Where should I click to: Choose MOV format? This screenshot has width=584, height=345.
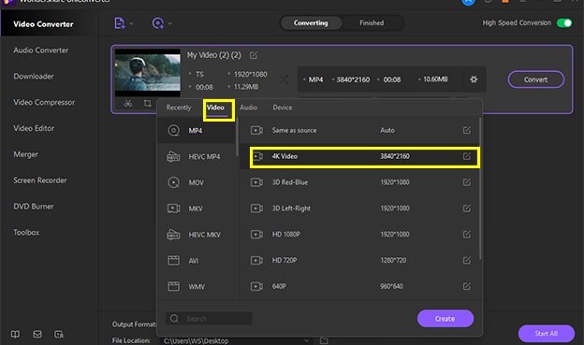tap(197, 182)
